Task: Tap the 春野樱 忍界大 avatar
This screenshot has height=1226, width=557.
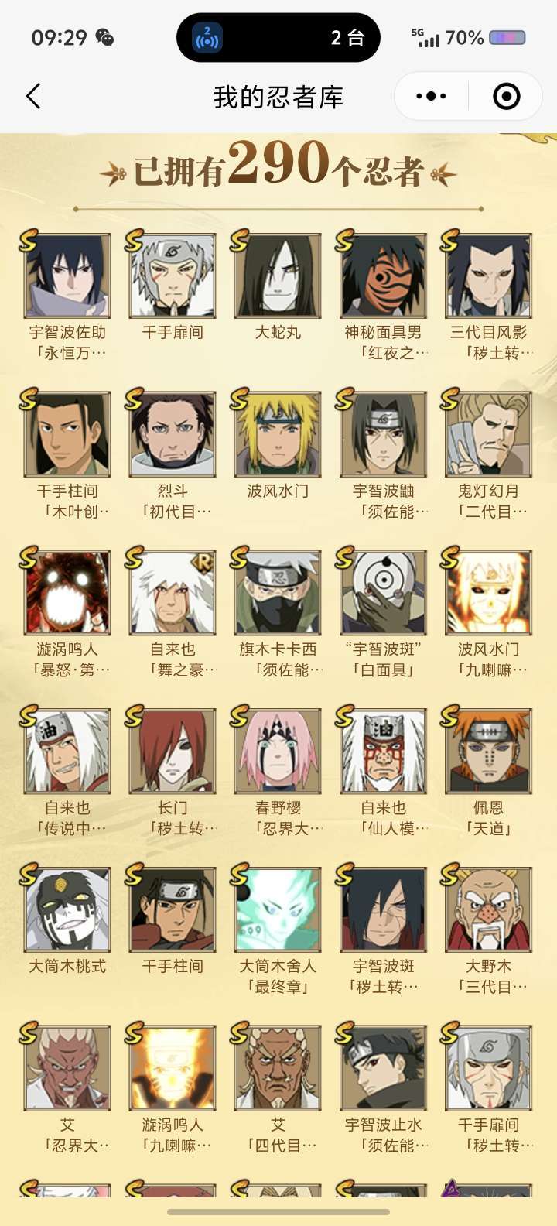Action: 278,752
